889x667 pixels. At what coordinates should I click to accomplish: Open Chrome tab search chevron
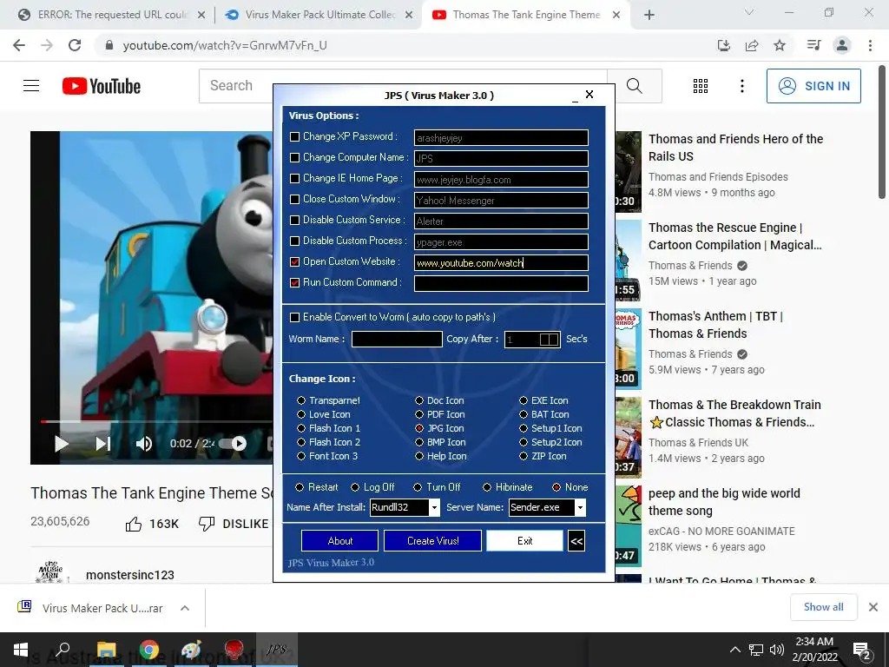(x=749, y=12)
